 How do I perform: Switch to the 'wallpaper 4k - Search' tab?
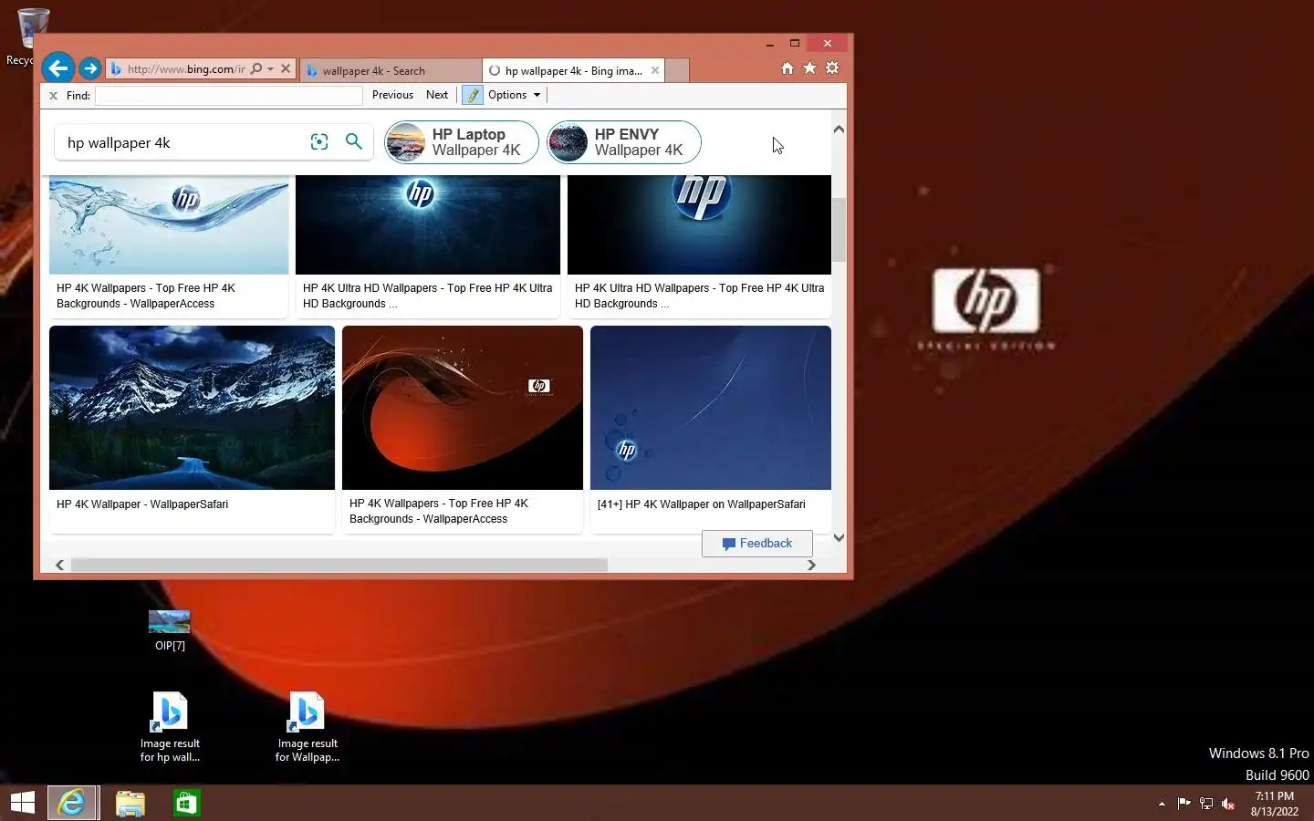390,70
